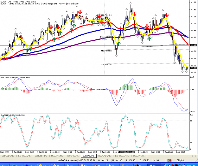Click the MACD scale value -0.232

click(193, 111)
